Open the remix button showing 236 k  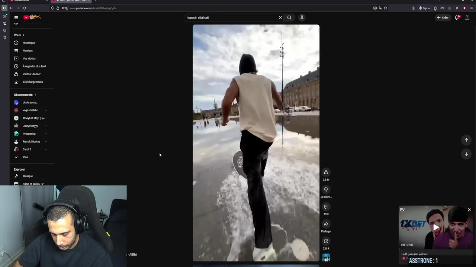[326, 241]
